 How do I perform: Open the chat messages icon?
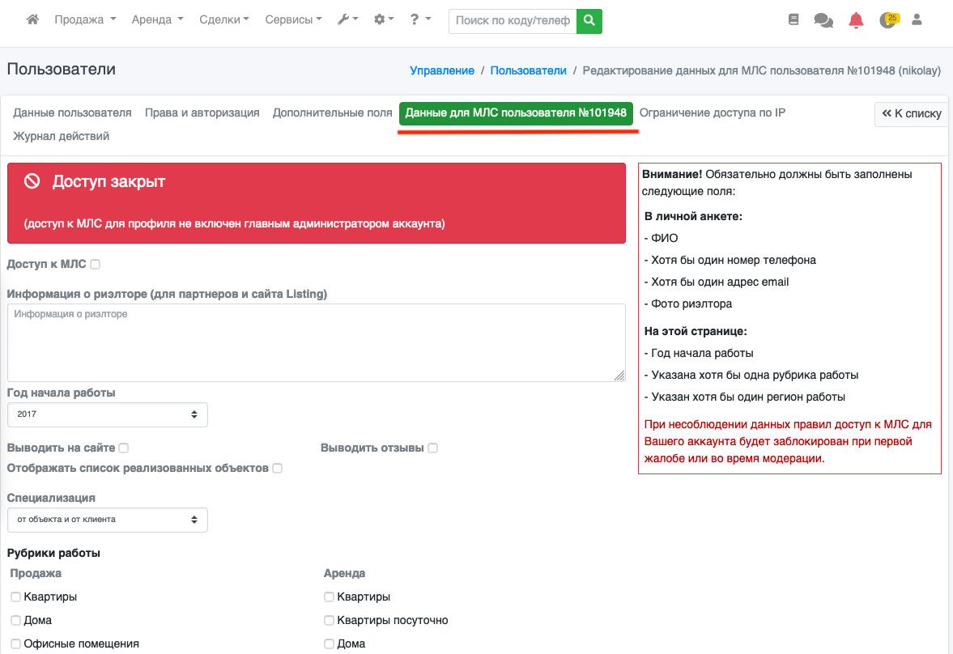pyautogui.click(x=823, y=20)
